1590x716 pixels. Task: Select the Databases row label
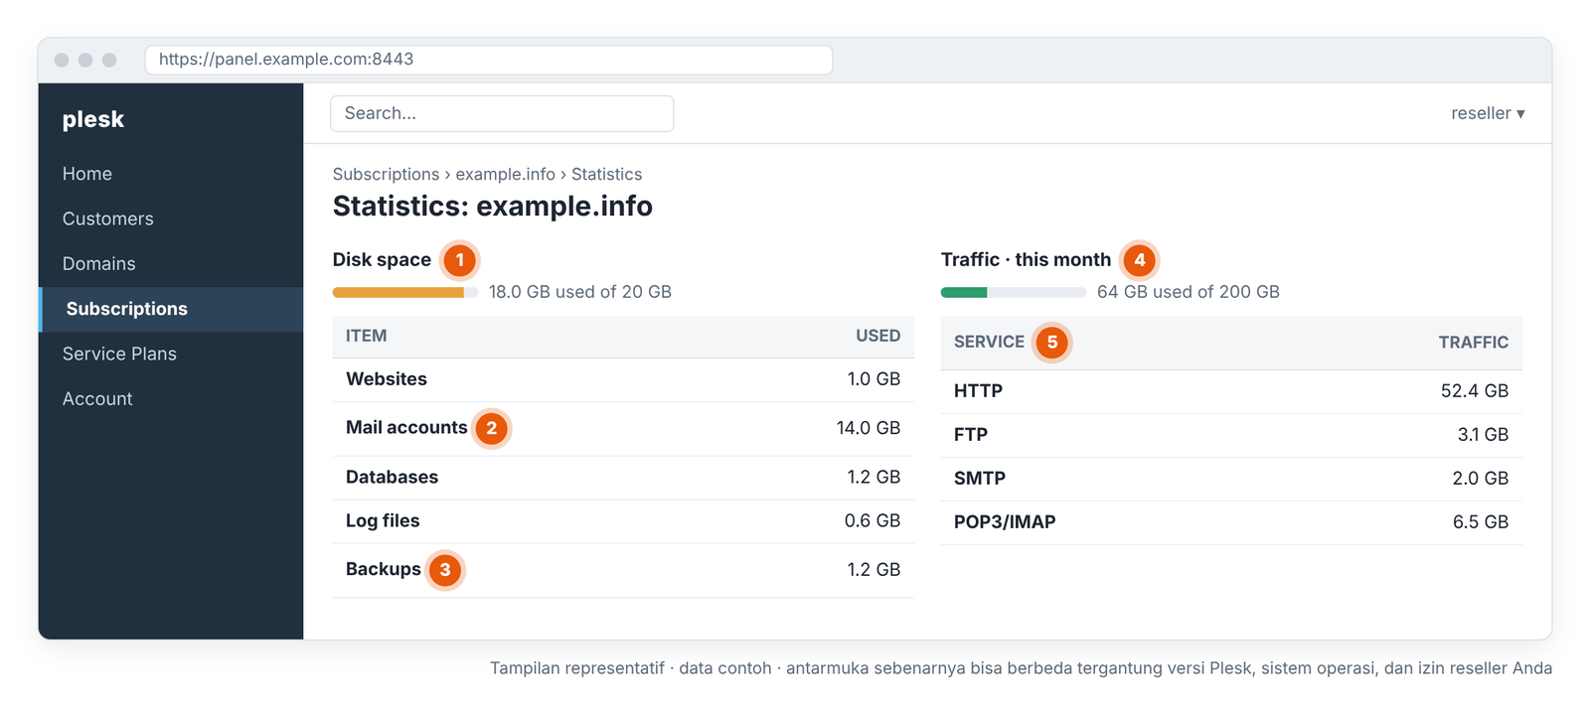click(x=392, y=477)
